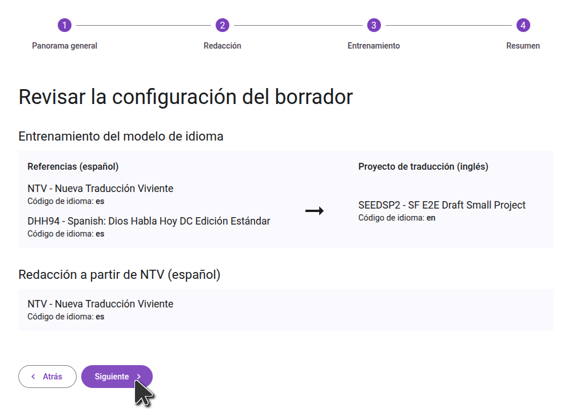Select NTV under Referencias (español)
The height and width of the screenshot is (412, 572).
click(100, 189)
